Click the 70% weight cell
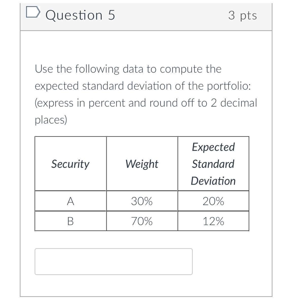Image resolution: width=292 pixels, height=300 pixels. 142,222
